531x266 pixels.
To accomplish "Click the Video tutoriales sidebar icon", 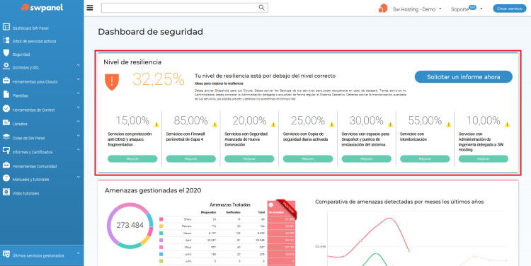I will pyautogui.click(x=6, y=192).
